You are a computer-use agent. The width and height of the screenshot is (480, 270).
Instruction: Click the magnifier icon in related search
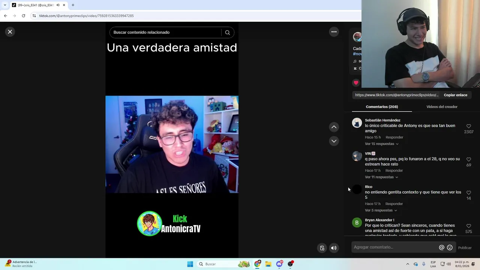[227, 33]
